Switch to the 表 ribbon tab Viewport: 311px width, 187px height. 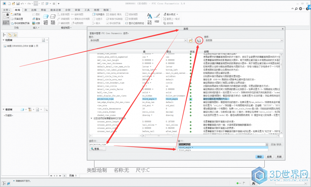[x=26, y=10]
